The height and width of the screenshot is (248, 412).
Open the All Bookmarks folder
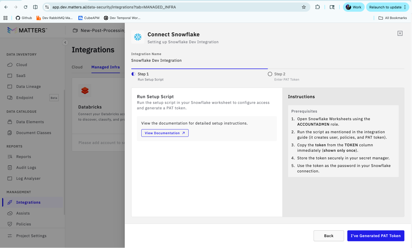(393, 18)
